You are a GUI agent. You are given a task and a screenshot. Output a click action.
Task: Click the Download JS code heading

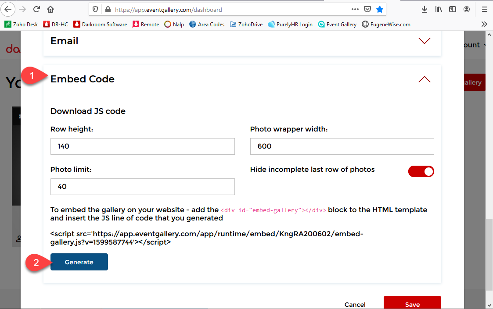88,111
